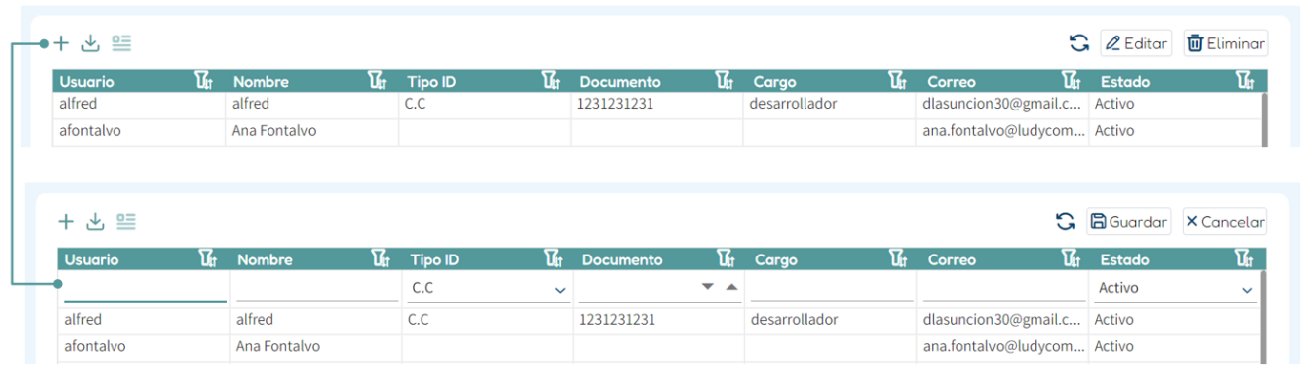Select the 'afontalvo' cell in the Editar grid

coord(139,131)
